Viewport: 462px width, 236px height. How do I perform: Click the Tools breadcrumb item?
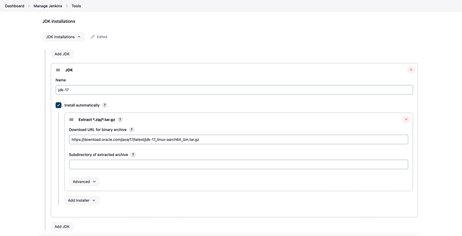(76, 6)
